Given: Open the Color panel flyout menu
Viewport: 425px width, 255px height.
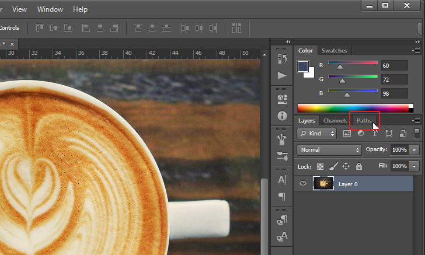Looking at the screenshot, I should [416, 50].
